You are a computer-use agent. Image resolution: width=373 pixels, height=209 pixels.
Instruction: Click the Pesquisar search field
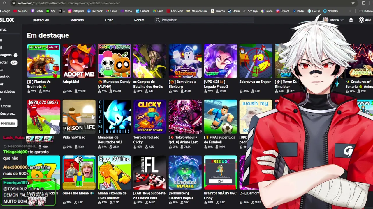pyautogui.click(x=205, y=20)
